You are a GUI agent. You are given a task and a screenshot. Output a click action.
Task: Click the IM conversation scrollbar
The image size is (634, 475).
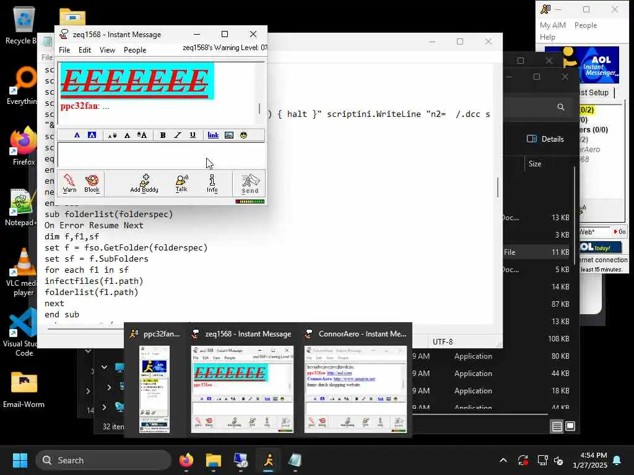[259, 108]
